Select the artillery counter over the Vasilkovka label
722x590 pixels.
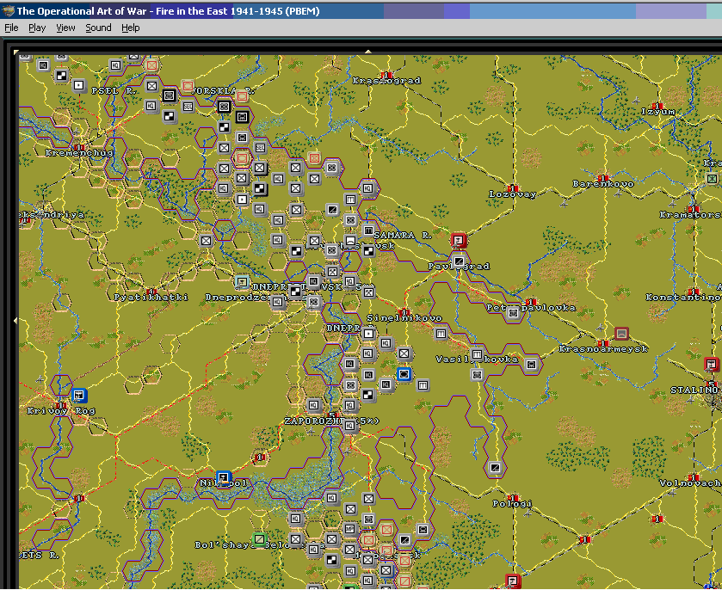click(x=477, y=353)
